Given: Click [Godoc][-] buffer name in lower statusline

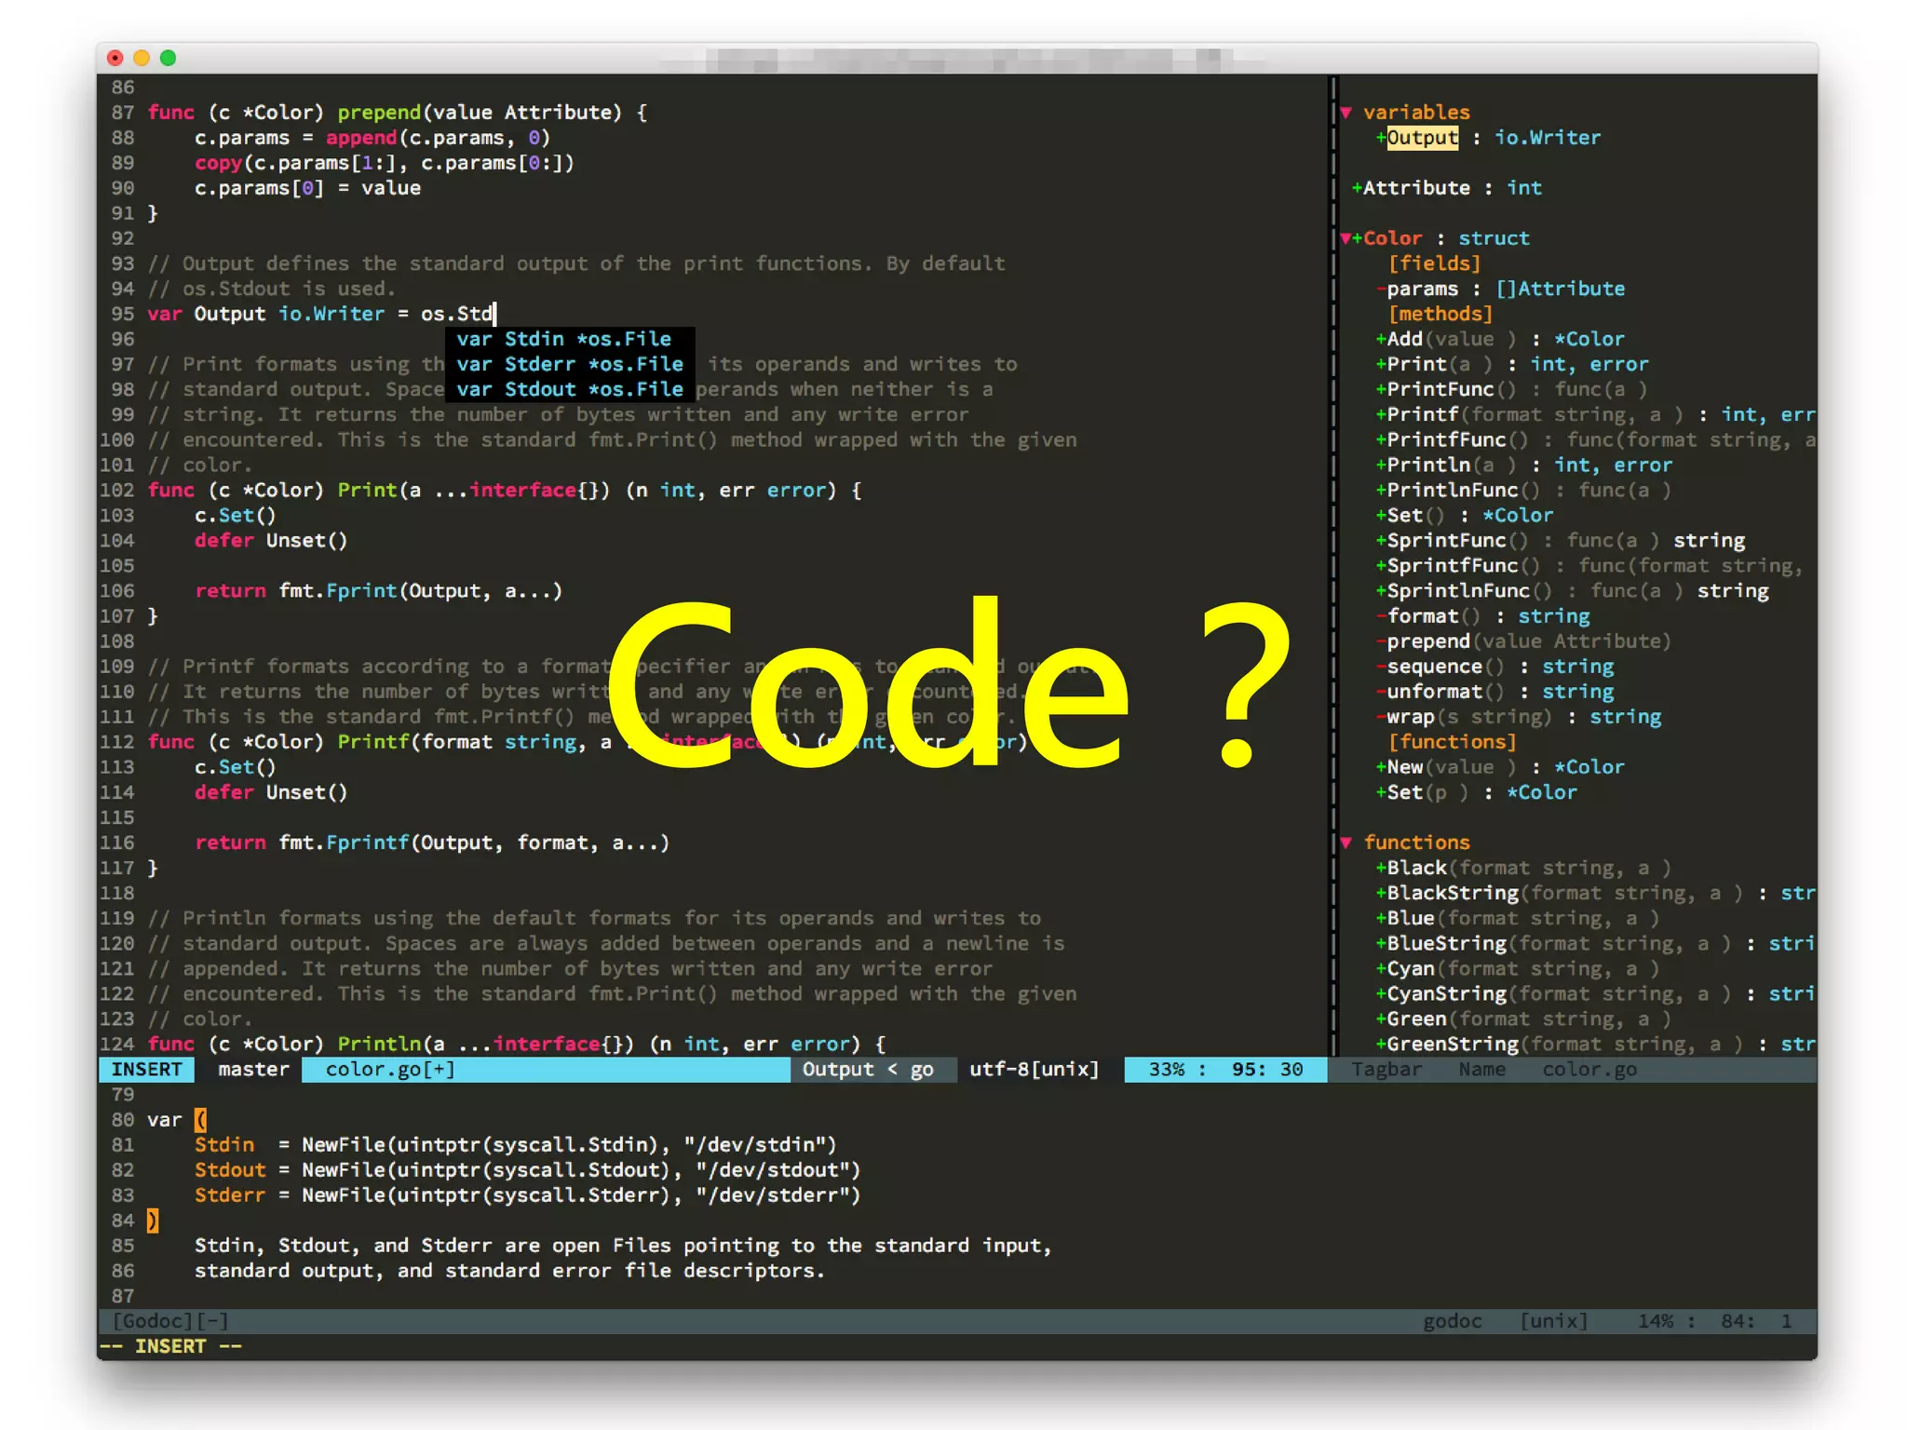Looking at the screenshot, I should click(x=169, y=1321).
